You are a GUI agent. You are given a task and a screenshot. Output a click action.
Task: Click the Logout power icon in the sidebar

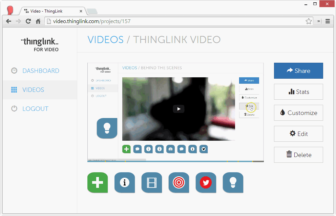[14, 109]
